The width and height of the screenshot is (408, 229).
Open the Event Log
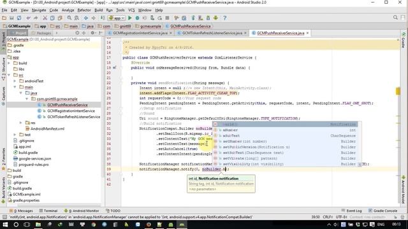pyautogui.click(x=351, y=211)
